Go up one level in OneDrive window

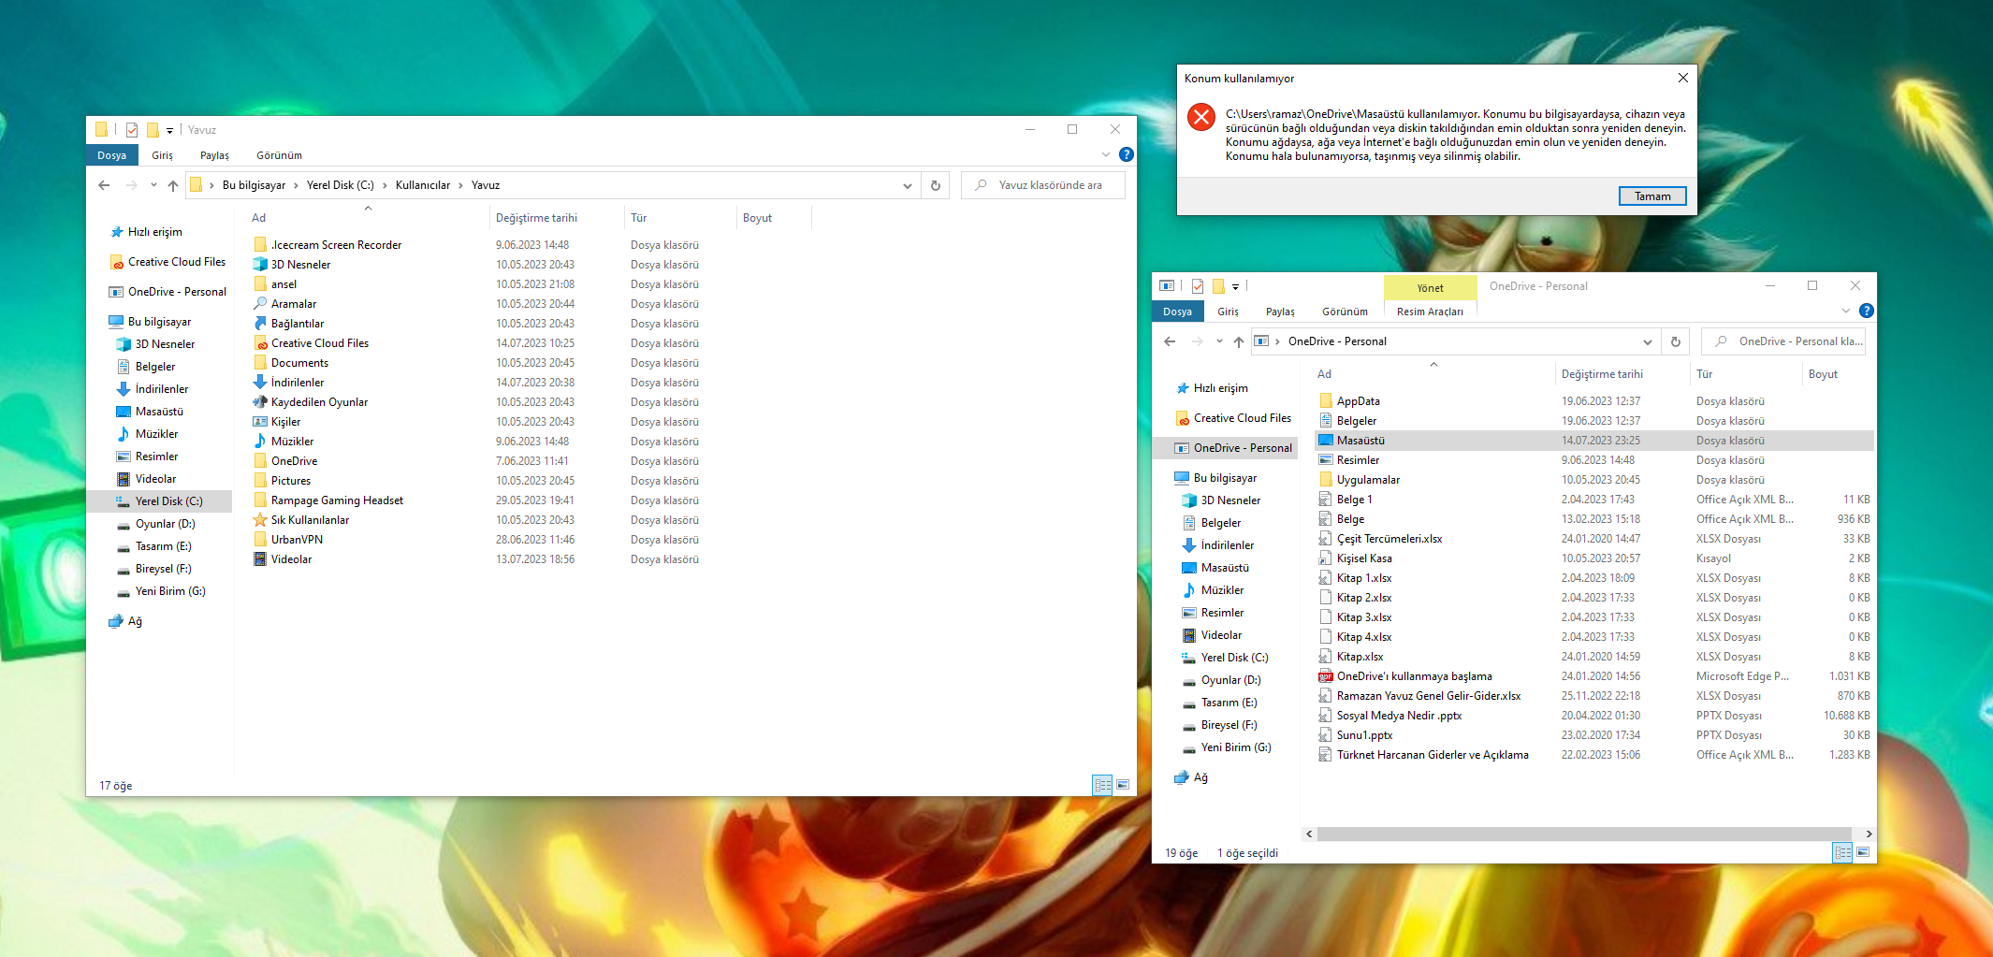click(x=1239, y=341)
